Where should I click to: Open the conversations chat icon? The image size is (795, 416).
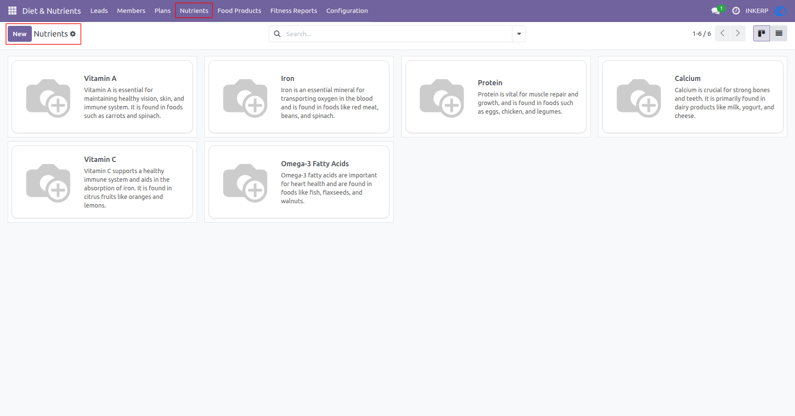[716, 11]
